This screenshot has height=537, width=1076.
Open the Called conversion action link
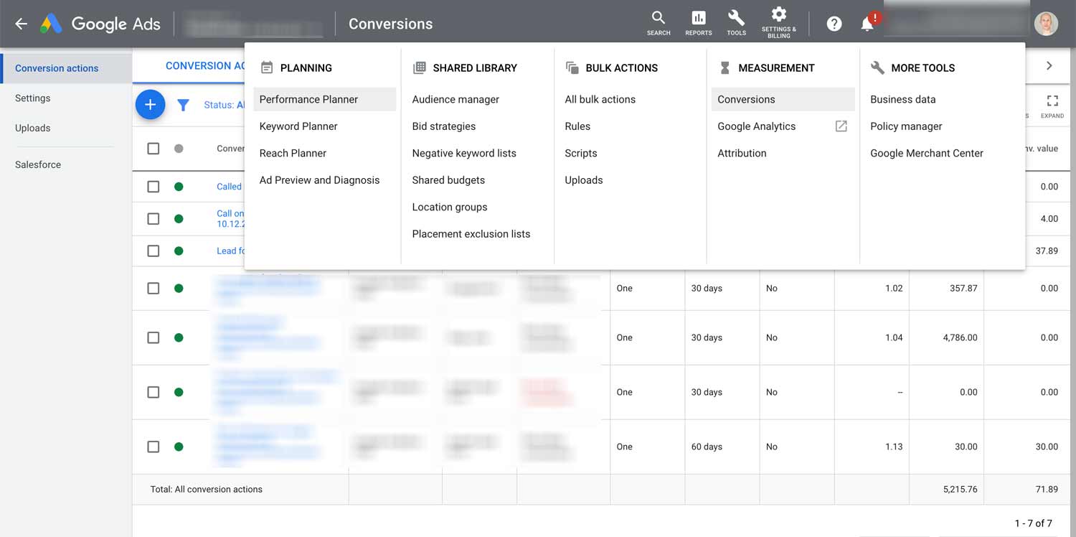[x=229, y=186]
